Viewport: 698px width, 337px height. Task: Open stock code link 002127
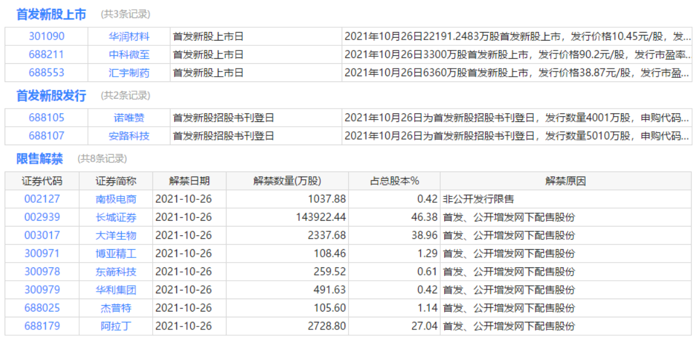click(42, 199)
